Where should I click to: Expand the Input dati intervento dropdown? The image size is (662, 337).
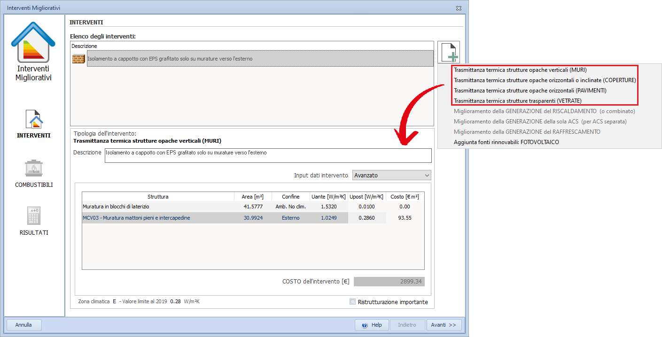(x=391, y=175)
